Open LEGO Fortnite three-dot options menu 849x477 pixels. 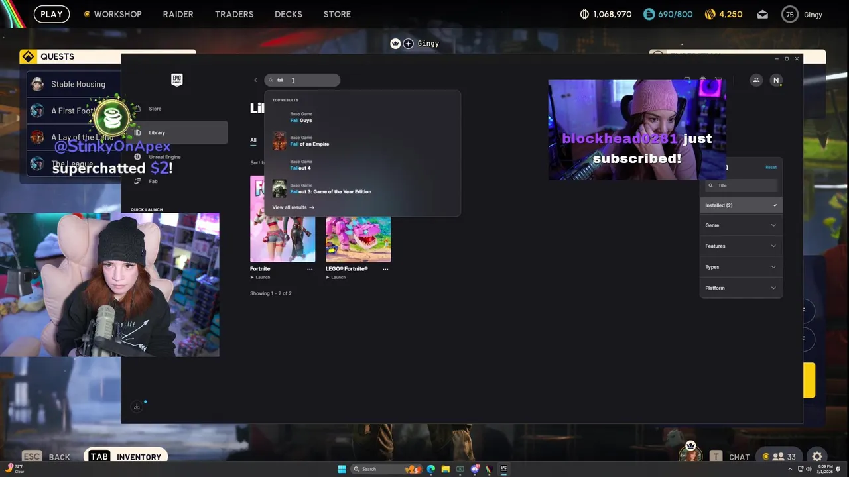(x=385, y=269)
